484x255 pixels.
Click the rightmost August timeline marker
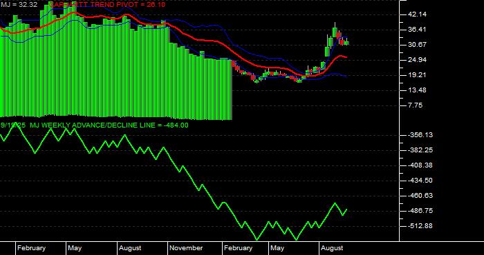pos(332,248)
